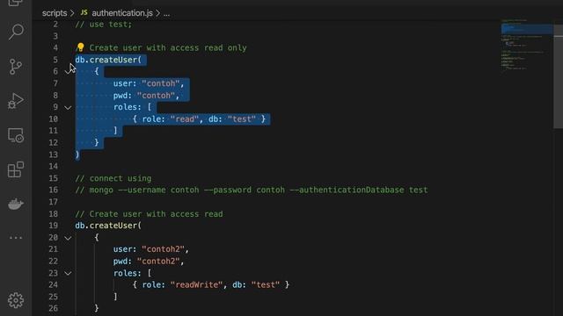Open the Remote Explorer view
Image resolution: width=563 pixels, height=316 pixels.
pyautogui.click(x=16, y=135)
